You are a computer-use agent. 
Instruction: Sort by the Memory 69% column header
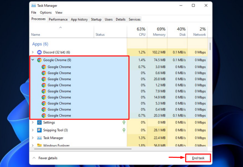coord(157,32)
